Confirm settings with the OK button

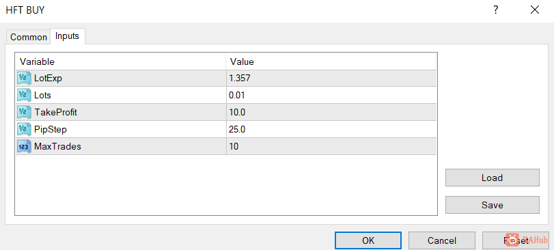[x=368, y=240]
